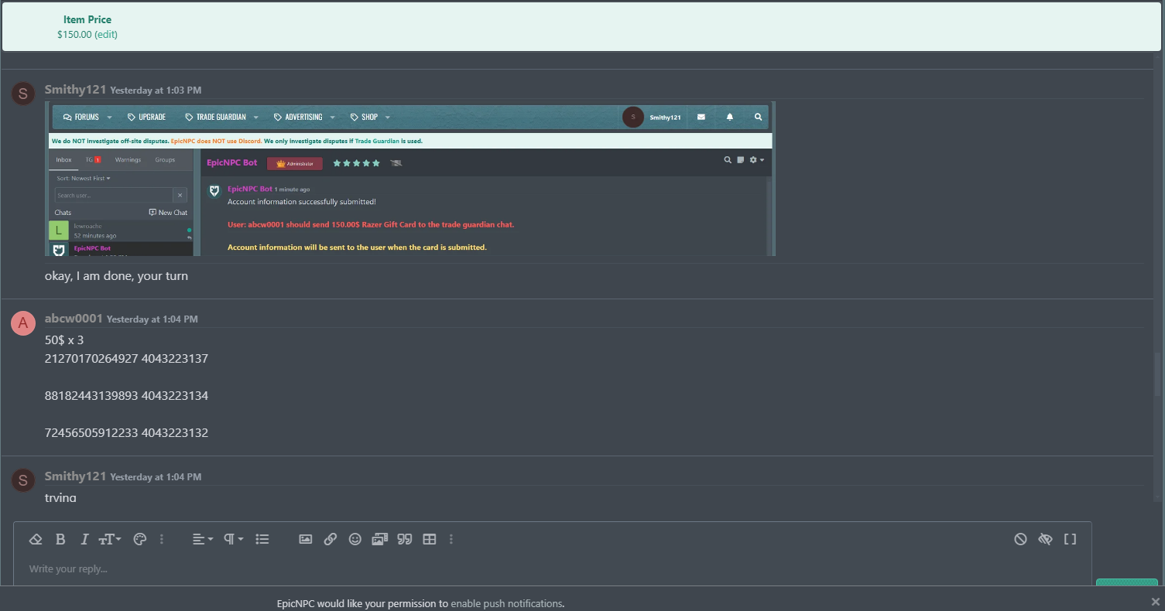Click the (edit) link beside $150.00
Viewport: 1165px width, 611px height.
pyautogui.click(x=106, y=35)
